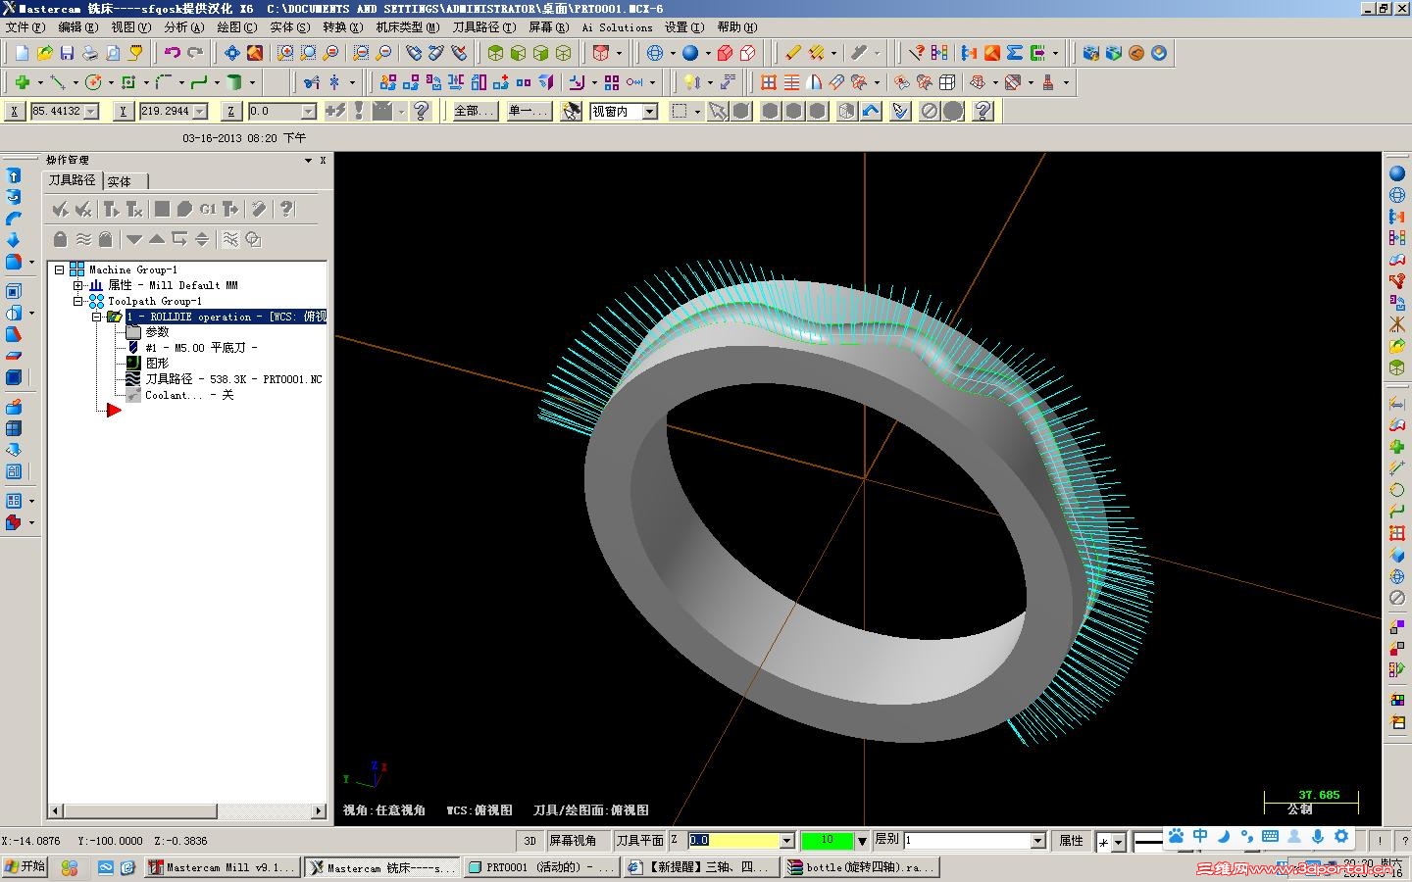
Task: Open the Z coordinate value dropdown
Action: [308, 112]
